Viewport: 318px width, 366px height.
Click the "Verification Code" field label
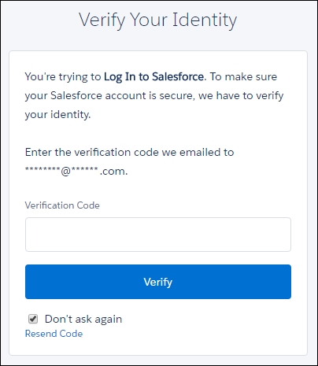pyautogui.click(x=62, y=205)
